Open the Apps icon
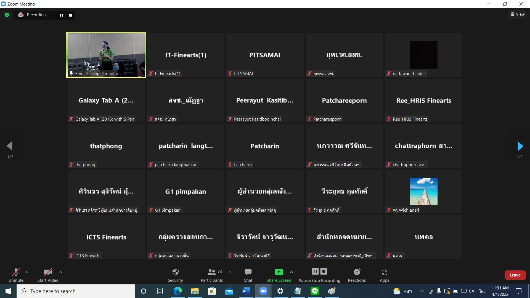Screen dimensions: 530x298 coord(384,272)
